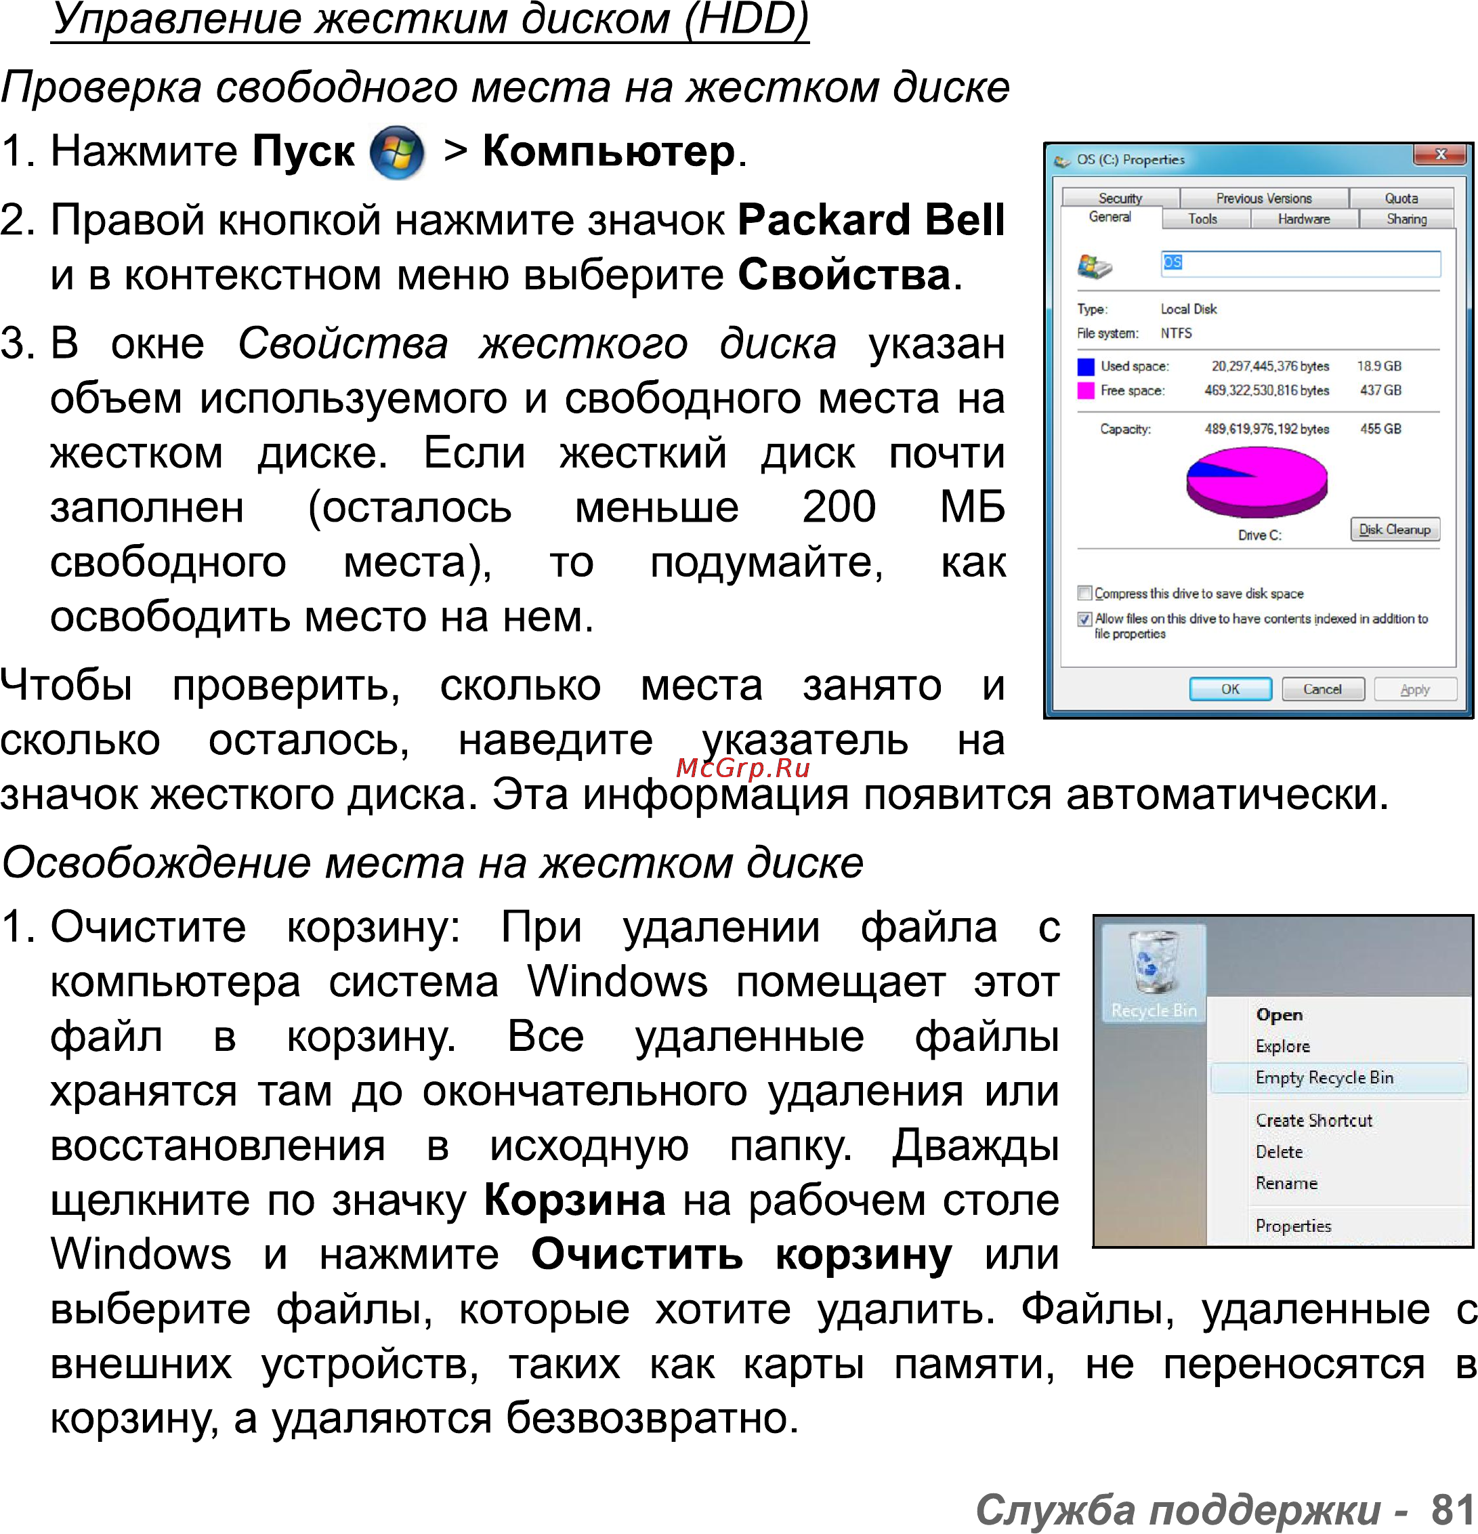Select Rename in the context menu

pyautogui.click(x=1338, y=1184)
